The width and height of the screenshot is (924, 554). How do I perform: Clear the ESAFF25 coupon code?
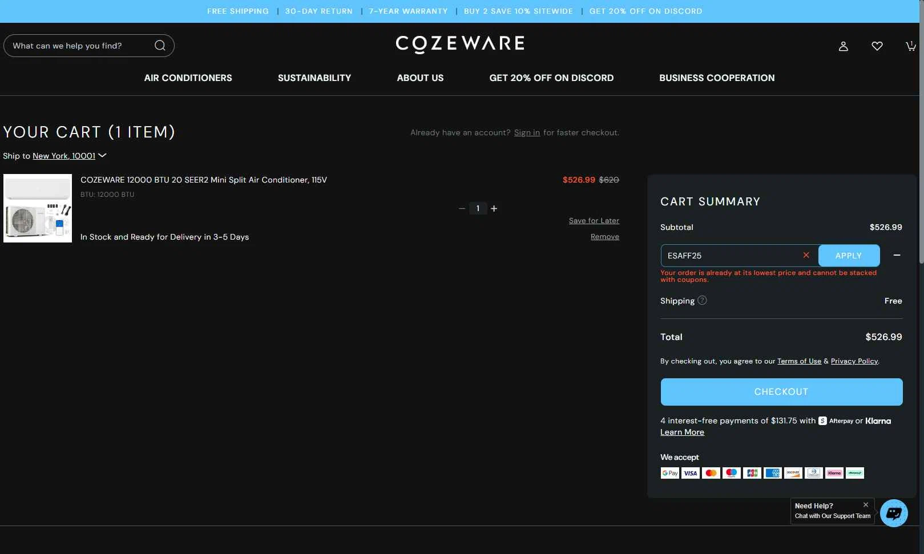point(806,255)
